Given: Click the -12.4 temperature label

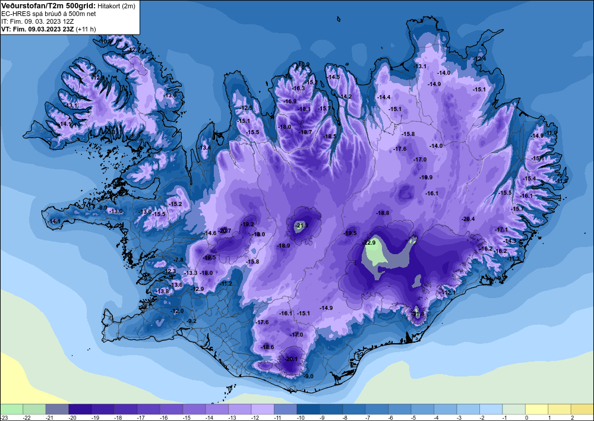Looking at the screenshot, I should (x=479, y=59).
